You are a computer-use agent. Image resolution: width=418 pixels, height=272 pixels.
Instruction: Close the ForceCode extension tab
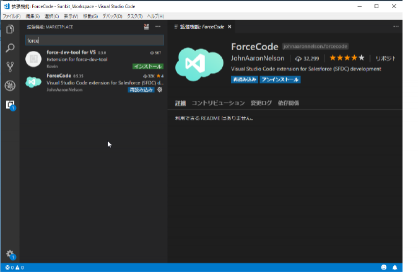click(230, 27)
